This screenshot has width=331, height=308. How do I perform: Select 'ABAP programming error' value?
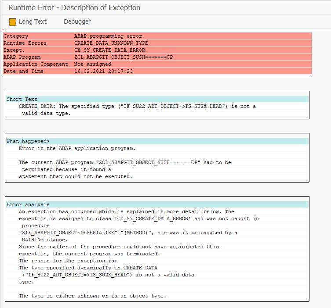pyautogui.click(x=108, y=36)
